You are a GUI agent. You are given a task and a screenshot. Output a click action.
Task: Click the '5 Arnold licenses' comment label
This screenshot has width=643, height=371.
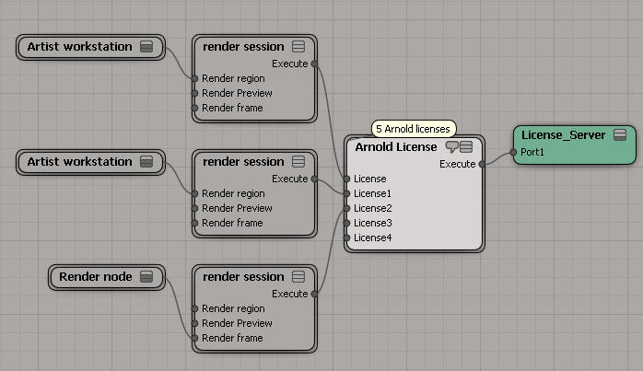(x=411, y=129)
